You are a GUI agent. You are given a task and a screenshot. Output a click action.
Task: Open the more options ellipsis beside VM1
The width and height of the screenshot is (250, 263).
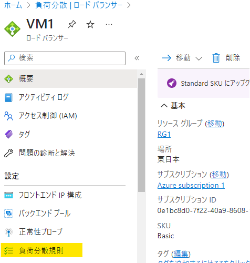pyautogui.click(x=109, y=24)
